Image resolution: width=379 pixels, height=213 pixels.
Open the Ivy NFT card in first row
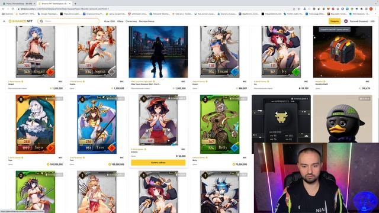pyautogui.click(x=281, y=52)
